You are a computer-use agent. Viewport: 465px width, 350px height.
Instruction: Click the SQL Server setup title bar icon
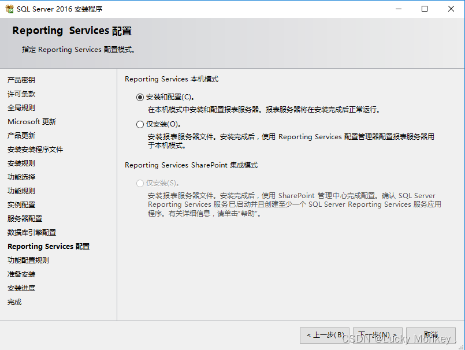point(9,9)
